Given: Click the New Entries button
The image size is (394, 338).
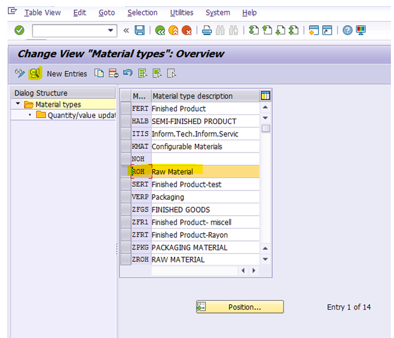Looking at the screenshot, I should click(x=67, y=74).
